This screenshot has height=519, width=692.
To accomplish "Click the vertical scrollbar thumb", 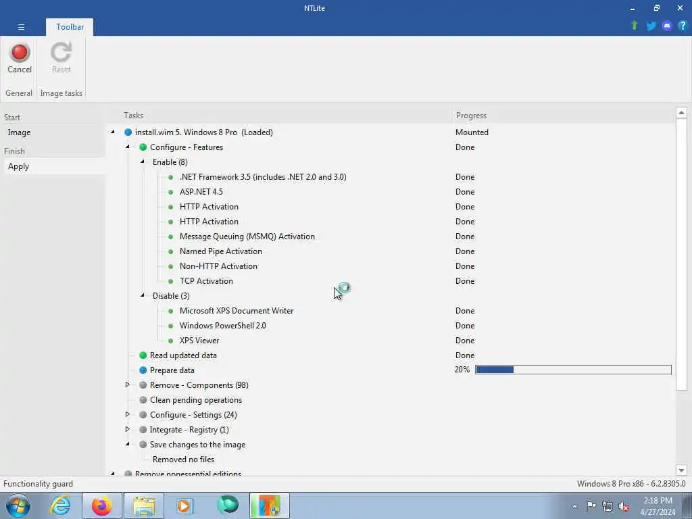I will tap(681, 254).
